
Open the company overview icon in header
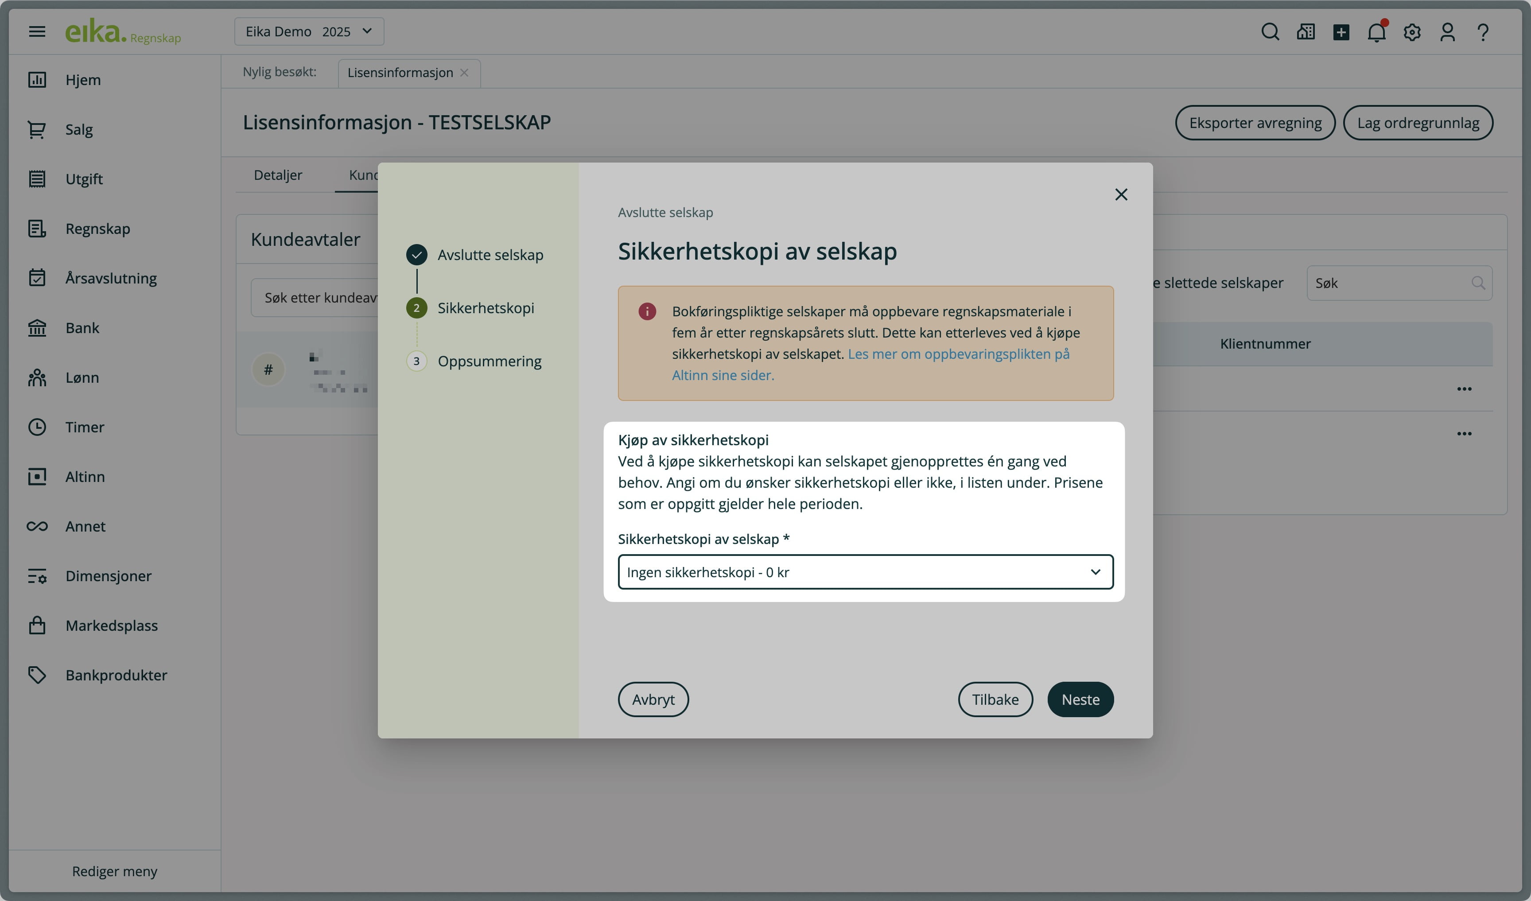point(1306,32)
